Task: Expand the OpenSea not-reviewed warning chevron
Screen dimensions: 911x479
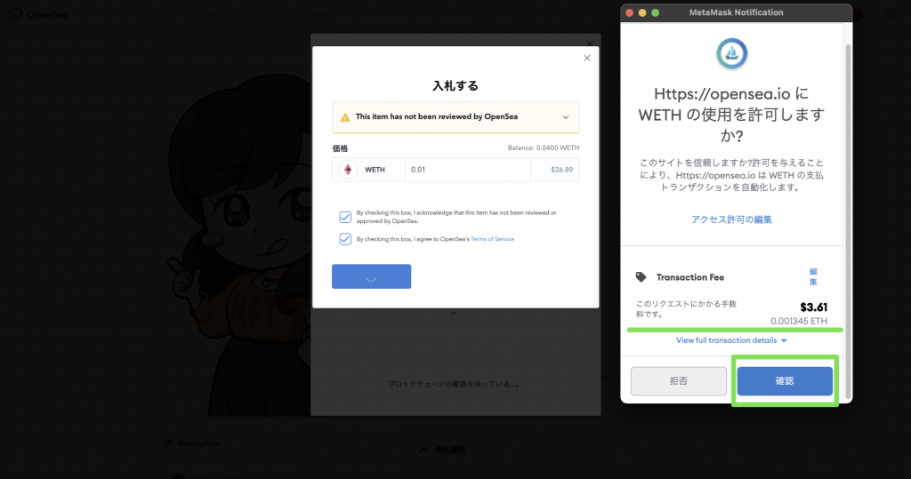Action: pos(565,117)
